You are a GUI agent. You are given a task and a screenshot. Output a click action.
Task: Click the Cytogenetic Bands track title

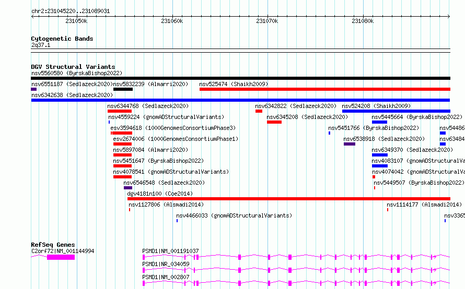pos(62,39)
